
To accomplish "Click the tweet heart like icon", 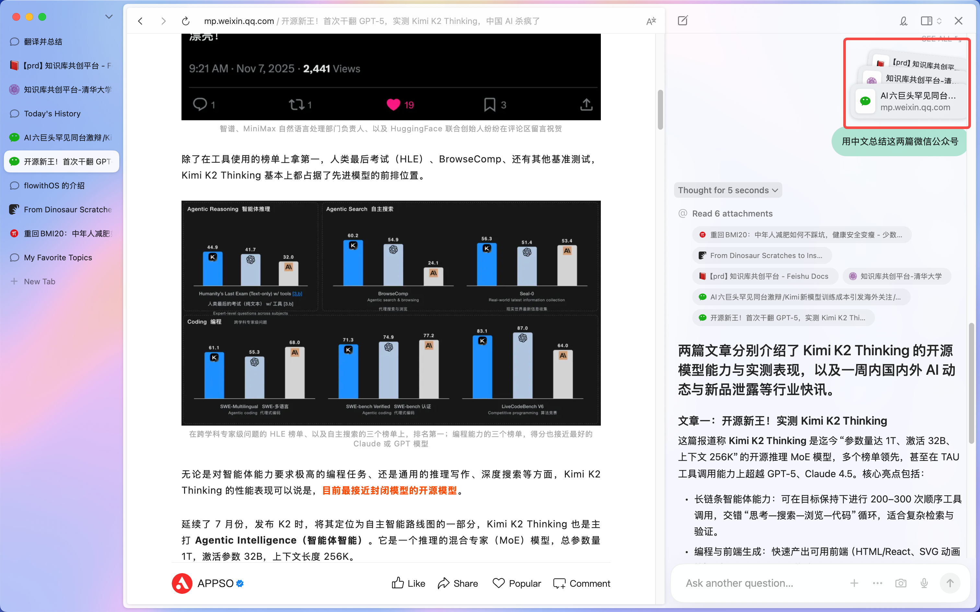I will pos(393,105).
